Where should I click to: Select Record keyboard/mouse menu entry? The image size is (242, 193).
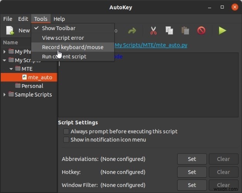point(73,47)
